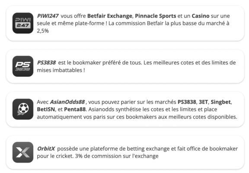This screenshot has height=173, width=249.
Task: Click the OrbitX X logo icon
Action: coord(23,152)
